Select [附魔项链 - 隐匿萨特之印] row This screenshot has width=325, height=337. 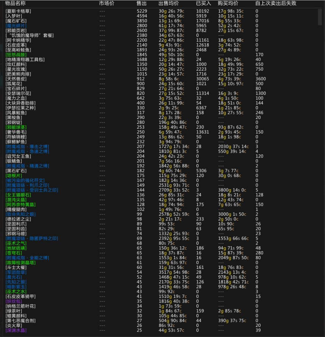[x=32, y=239]
